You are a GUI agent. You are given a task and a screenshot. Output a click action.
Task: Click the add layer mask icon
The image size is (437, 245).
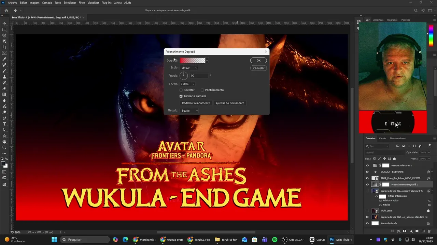click(x=405, y=231)
